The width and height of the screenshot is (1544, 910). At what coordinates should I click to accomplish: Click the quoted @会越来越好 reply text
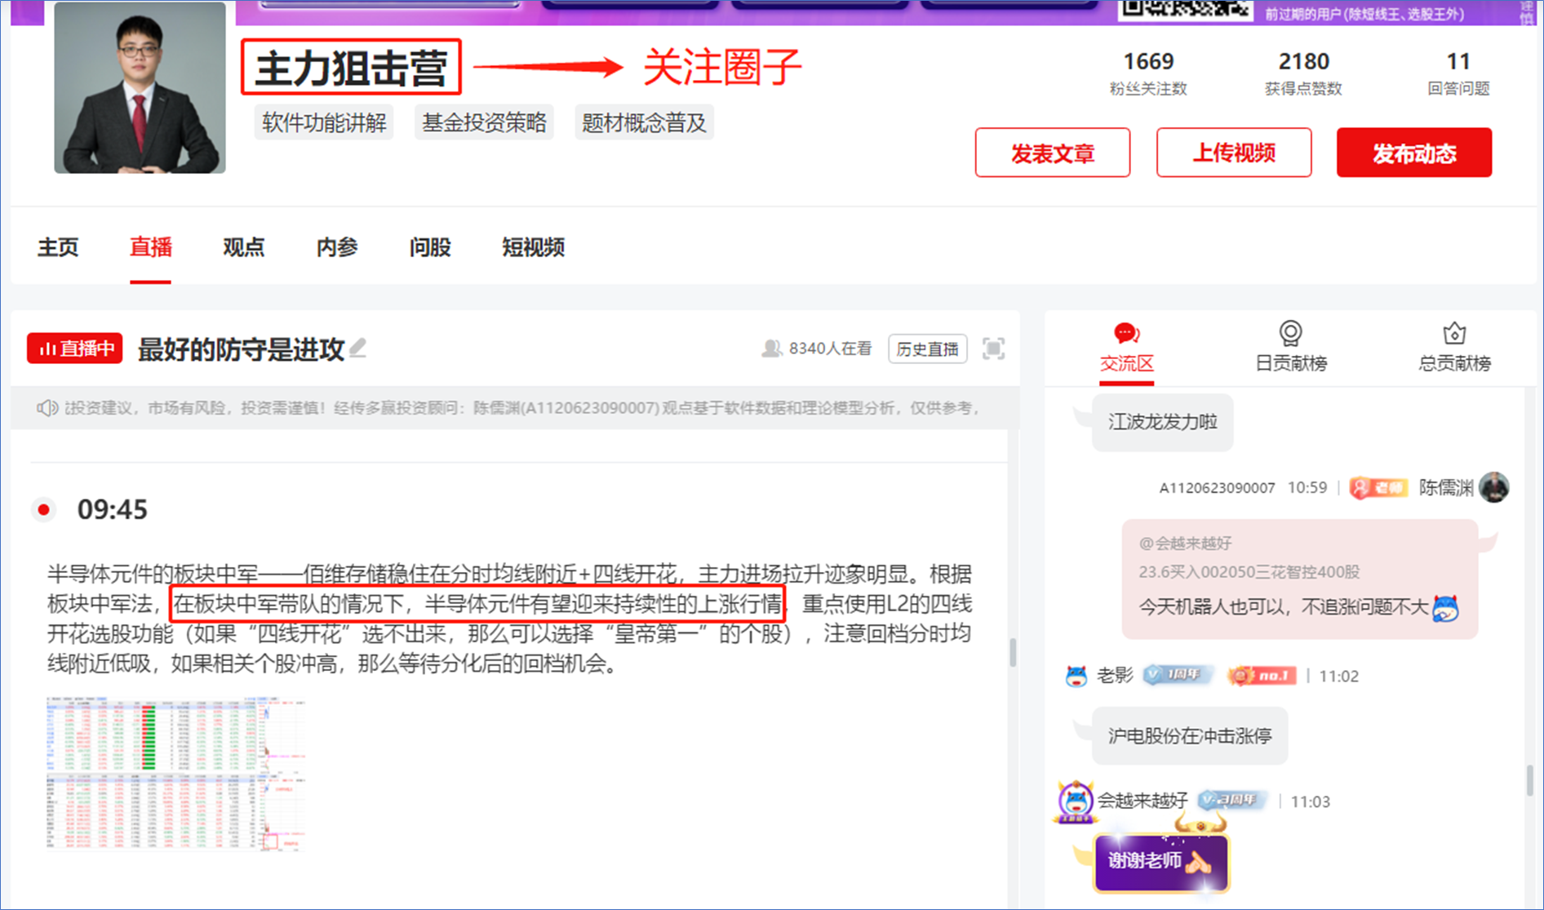1186,543
